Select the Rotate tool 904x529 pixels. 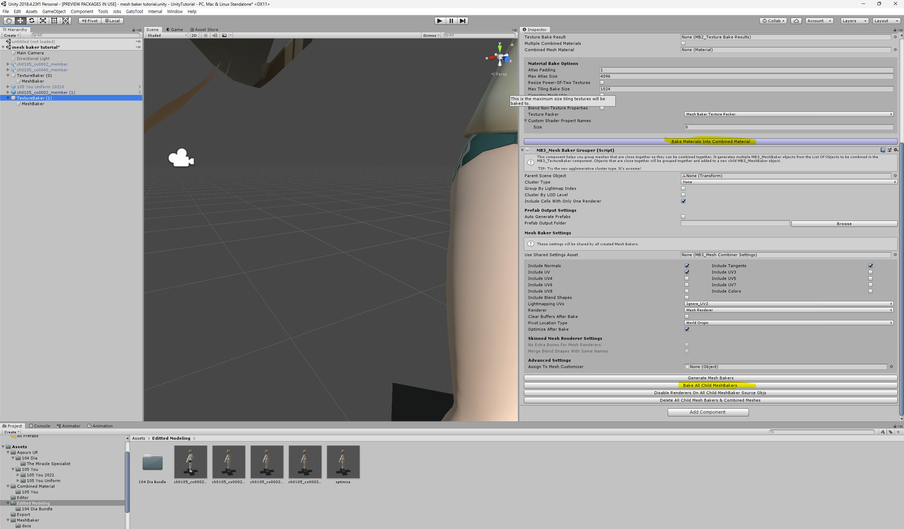click(31, 20)
